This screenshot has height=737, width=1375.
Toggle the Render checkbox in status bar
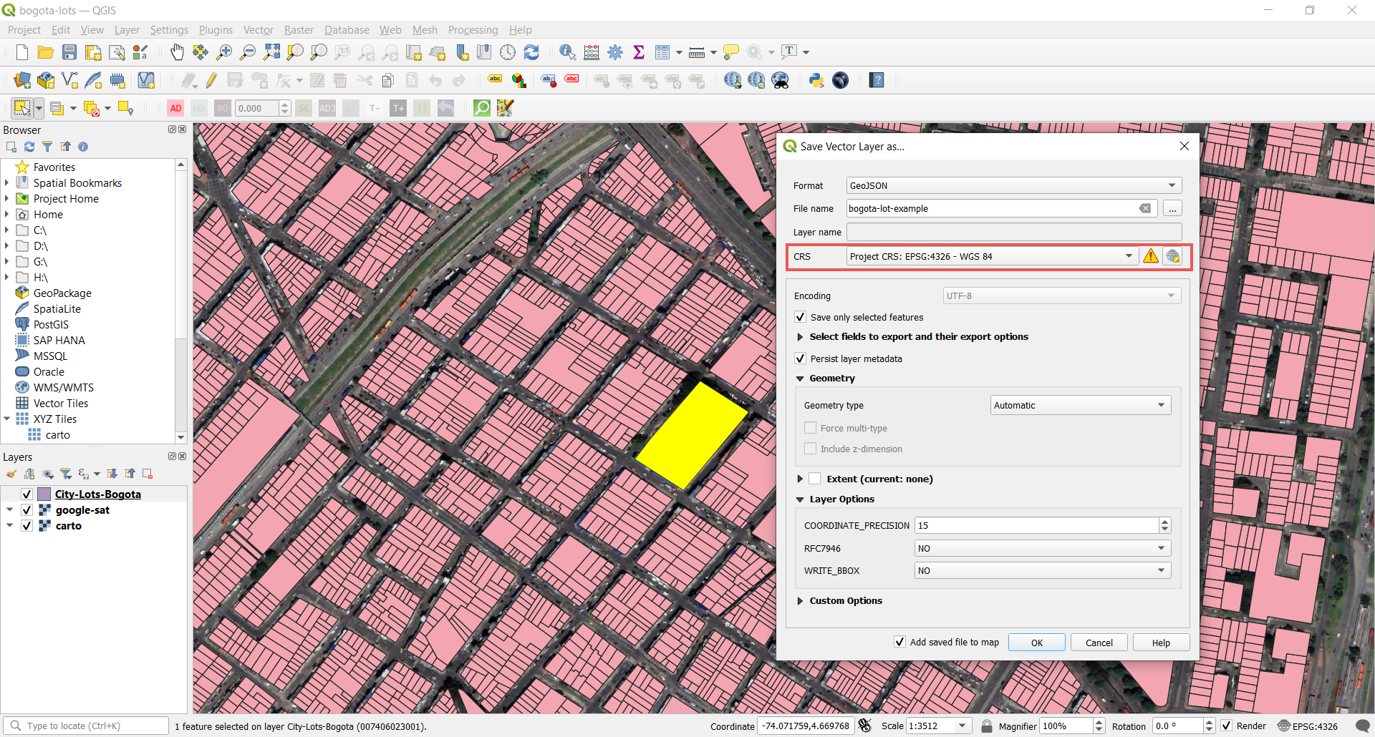[x=1227, y=726]
